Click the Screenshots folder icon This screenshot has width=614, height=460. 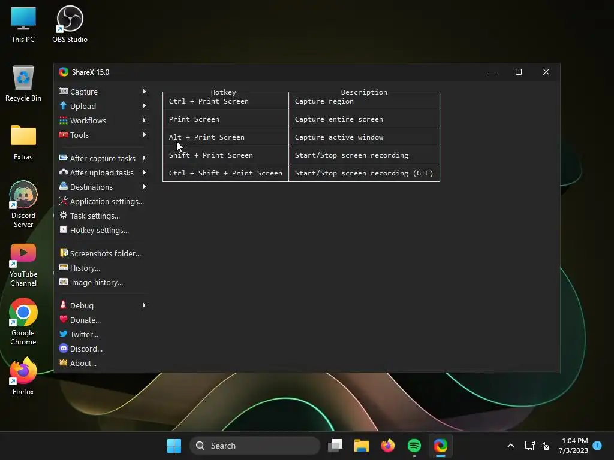click(64, 253)
